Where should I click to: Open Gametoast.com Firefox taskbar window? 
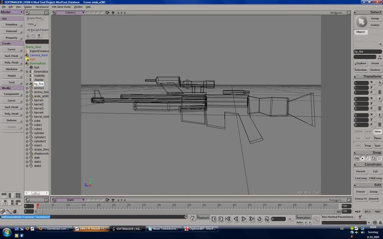point(55,229)
